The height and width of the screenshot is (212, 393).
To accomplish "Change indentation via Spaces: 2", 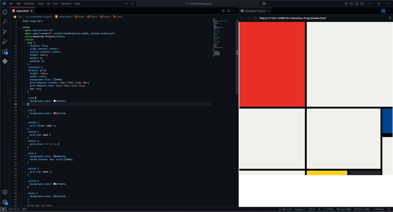I will (x=300, y=209).
